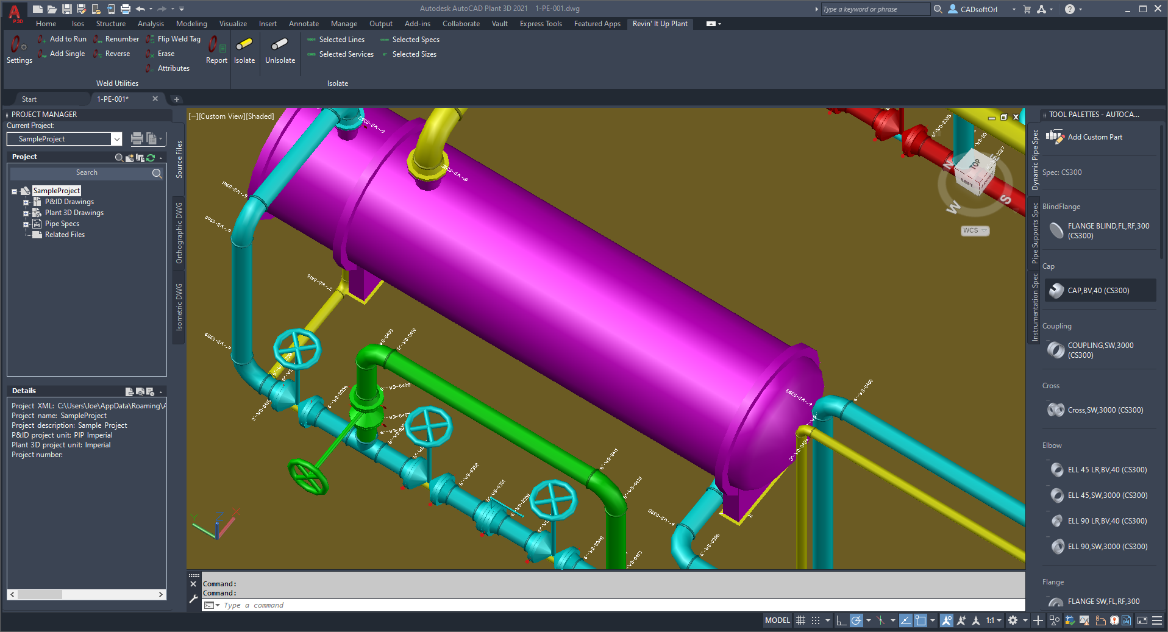
Task: Isolate Selected Sizes
Action: pos(408,54)
